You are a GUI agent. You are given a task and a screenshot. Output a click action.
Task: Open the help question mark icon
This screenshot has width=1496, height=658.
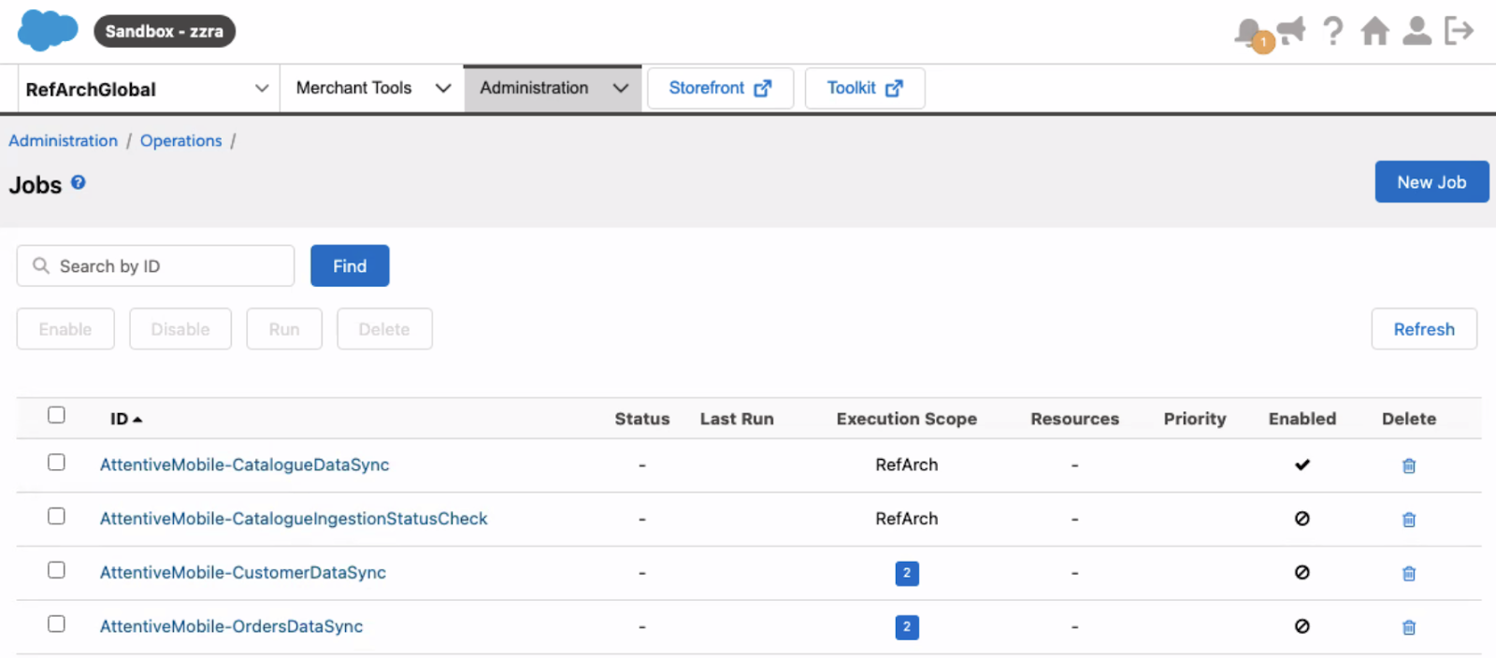pos(1332,31)
